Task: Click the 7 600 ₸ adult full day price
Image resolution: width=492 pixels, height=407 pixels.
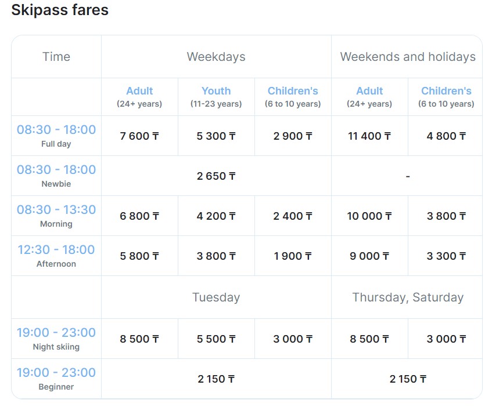Action: (139, 136)
